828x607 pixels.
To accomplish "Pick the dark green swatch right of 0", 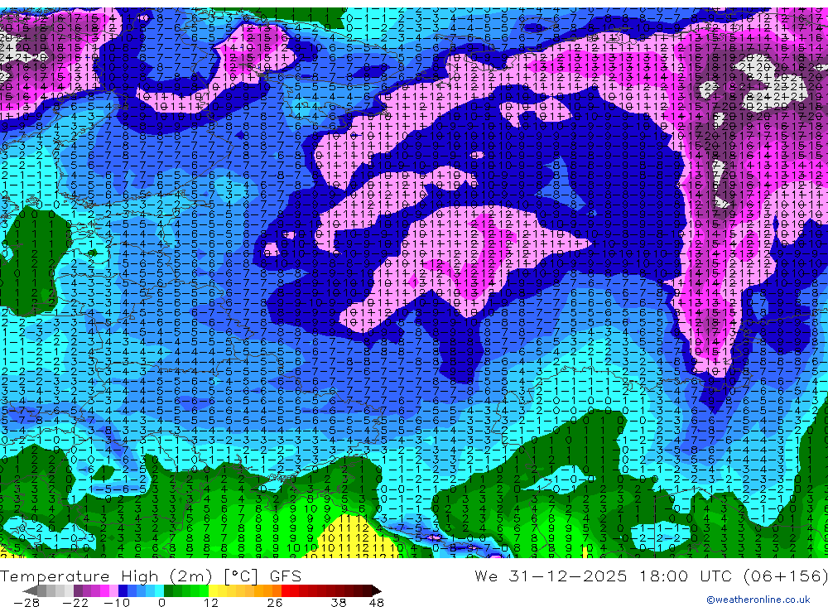I will pos(168,591).
